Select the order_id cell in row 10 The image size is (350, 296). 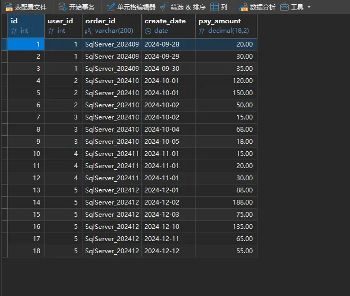[x=112, y=153]
